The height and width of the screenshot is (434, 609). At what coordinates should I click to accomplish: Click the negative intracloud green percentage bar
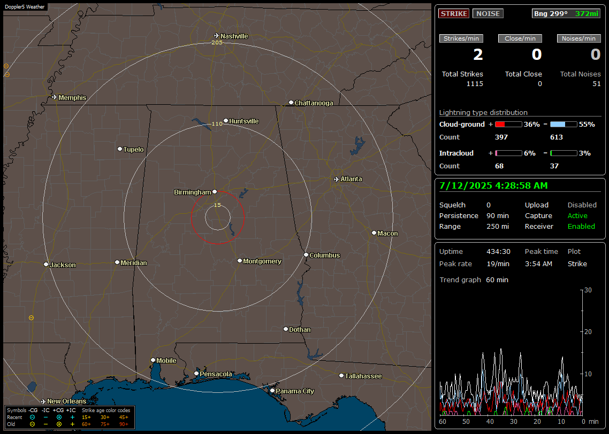tap(564, 153)
